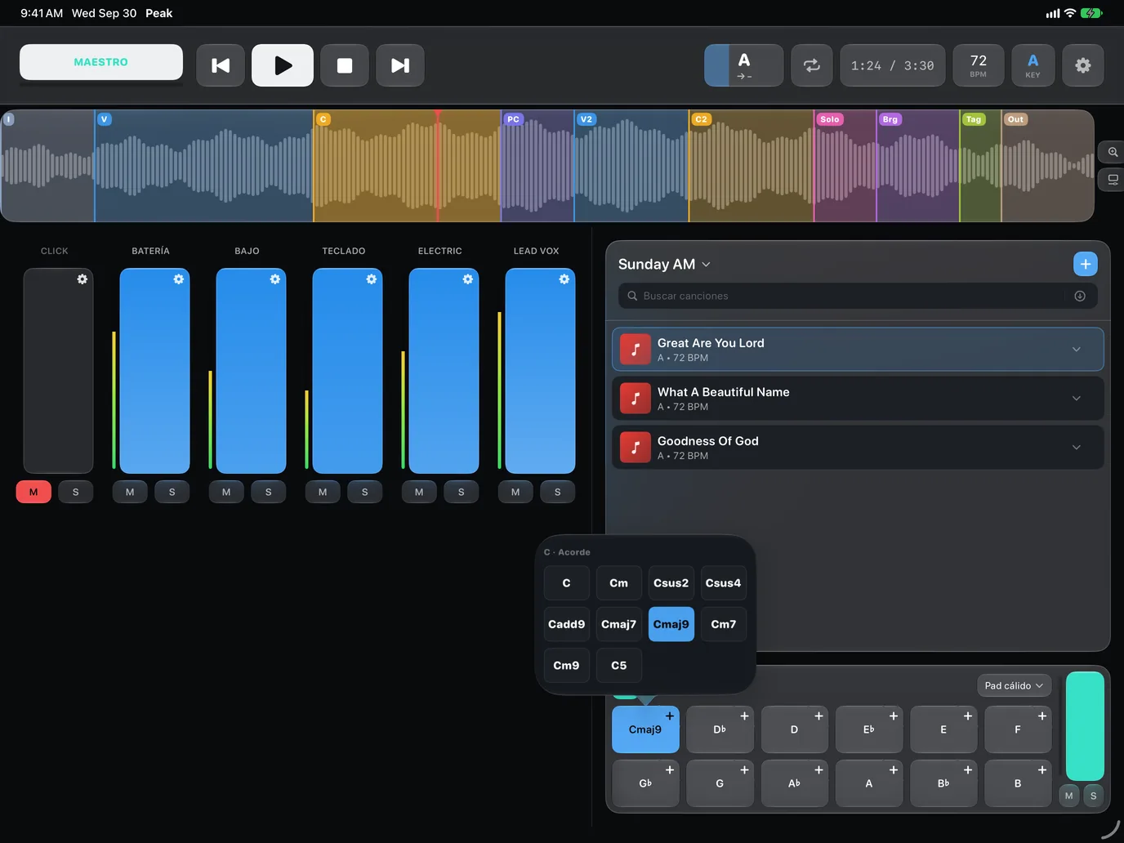Solo the TECLADO channel

pos(365,492)
